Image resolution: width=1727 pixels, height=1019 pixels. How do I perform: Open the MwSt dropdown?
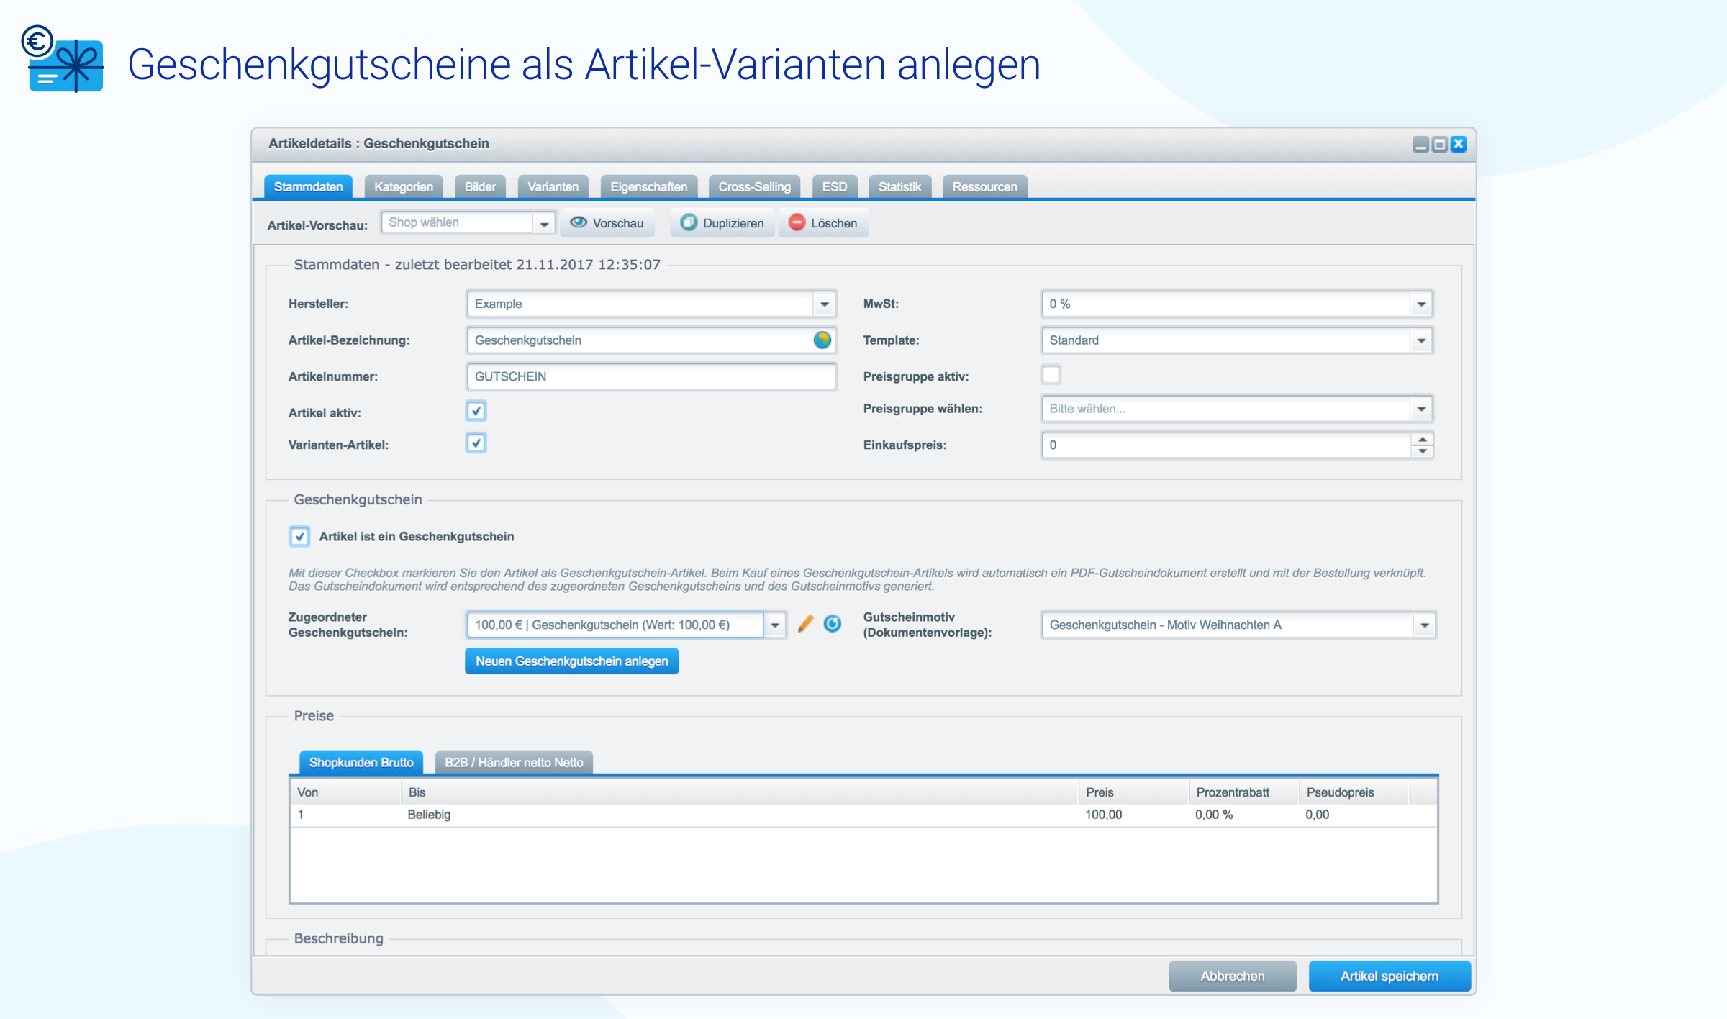[1421, 304]
